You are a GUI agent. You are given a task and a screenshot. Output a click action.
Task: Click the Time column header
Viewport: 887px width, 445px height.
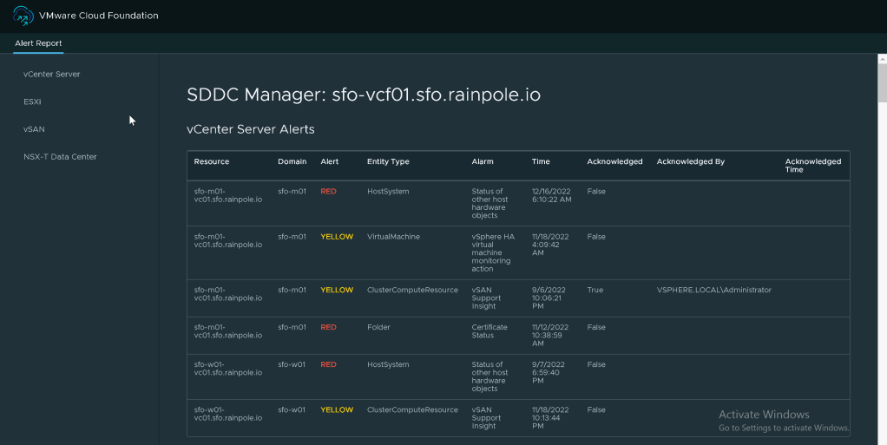coord(541,161)
